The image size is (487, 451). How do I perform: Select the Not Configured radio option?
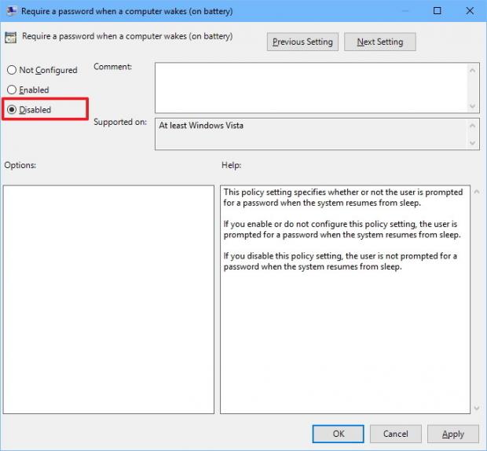(12, 70)
